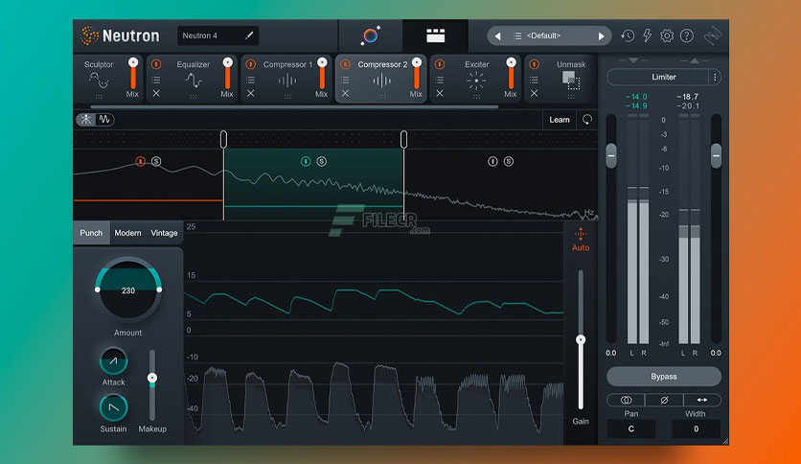Switch to the detailed modules view icon

tap(435, 35)
